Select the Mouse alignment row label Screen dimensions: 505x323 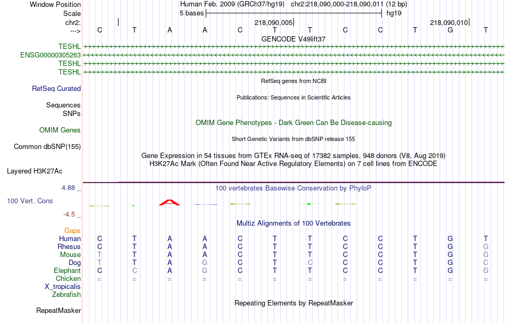click(70, 255)
